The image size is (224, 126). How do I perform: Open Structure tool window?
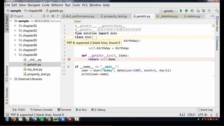tap(7, 74)
